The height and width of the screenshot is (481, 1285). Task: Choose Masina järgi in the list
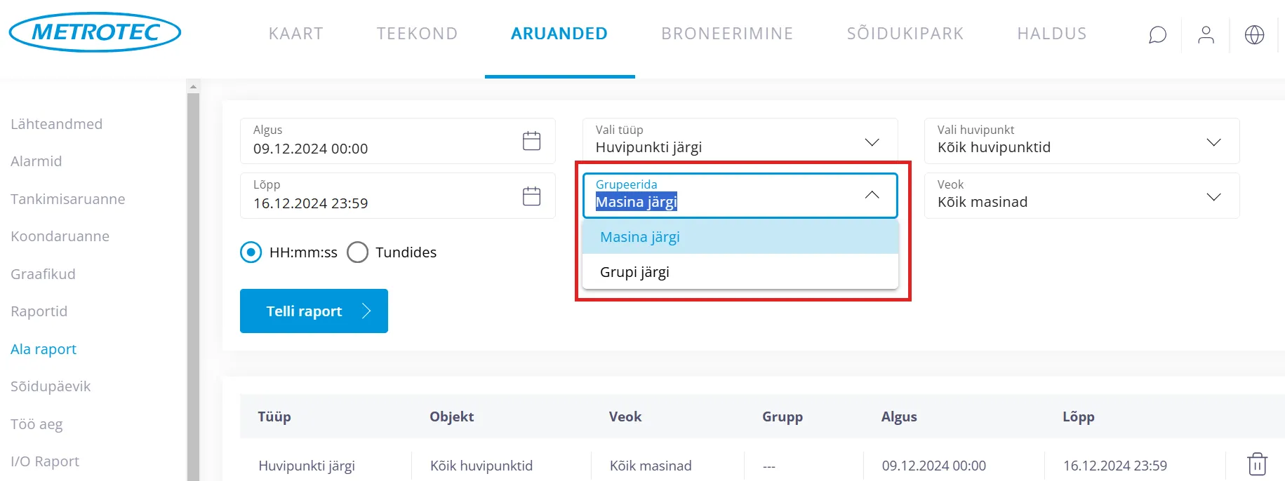[639, 237]
